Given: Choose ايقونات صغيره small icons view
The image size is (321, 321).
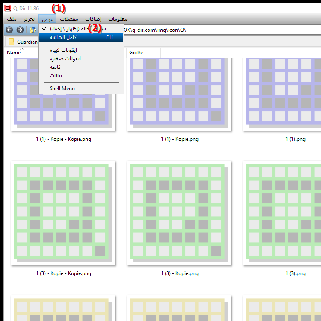Looking at the screenshot, I should (81, 59).
